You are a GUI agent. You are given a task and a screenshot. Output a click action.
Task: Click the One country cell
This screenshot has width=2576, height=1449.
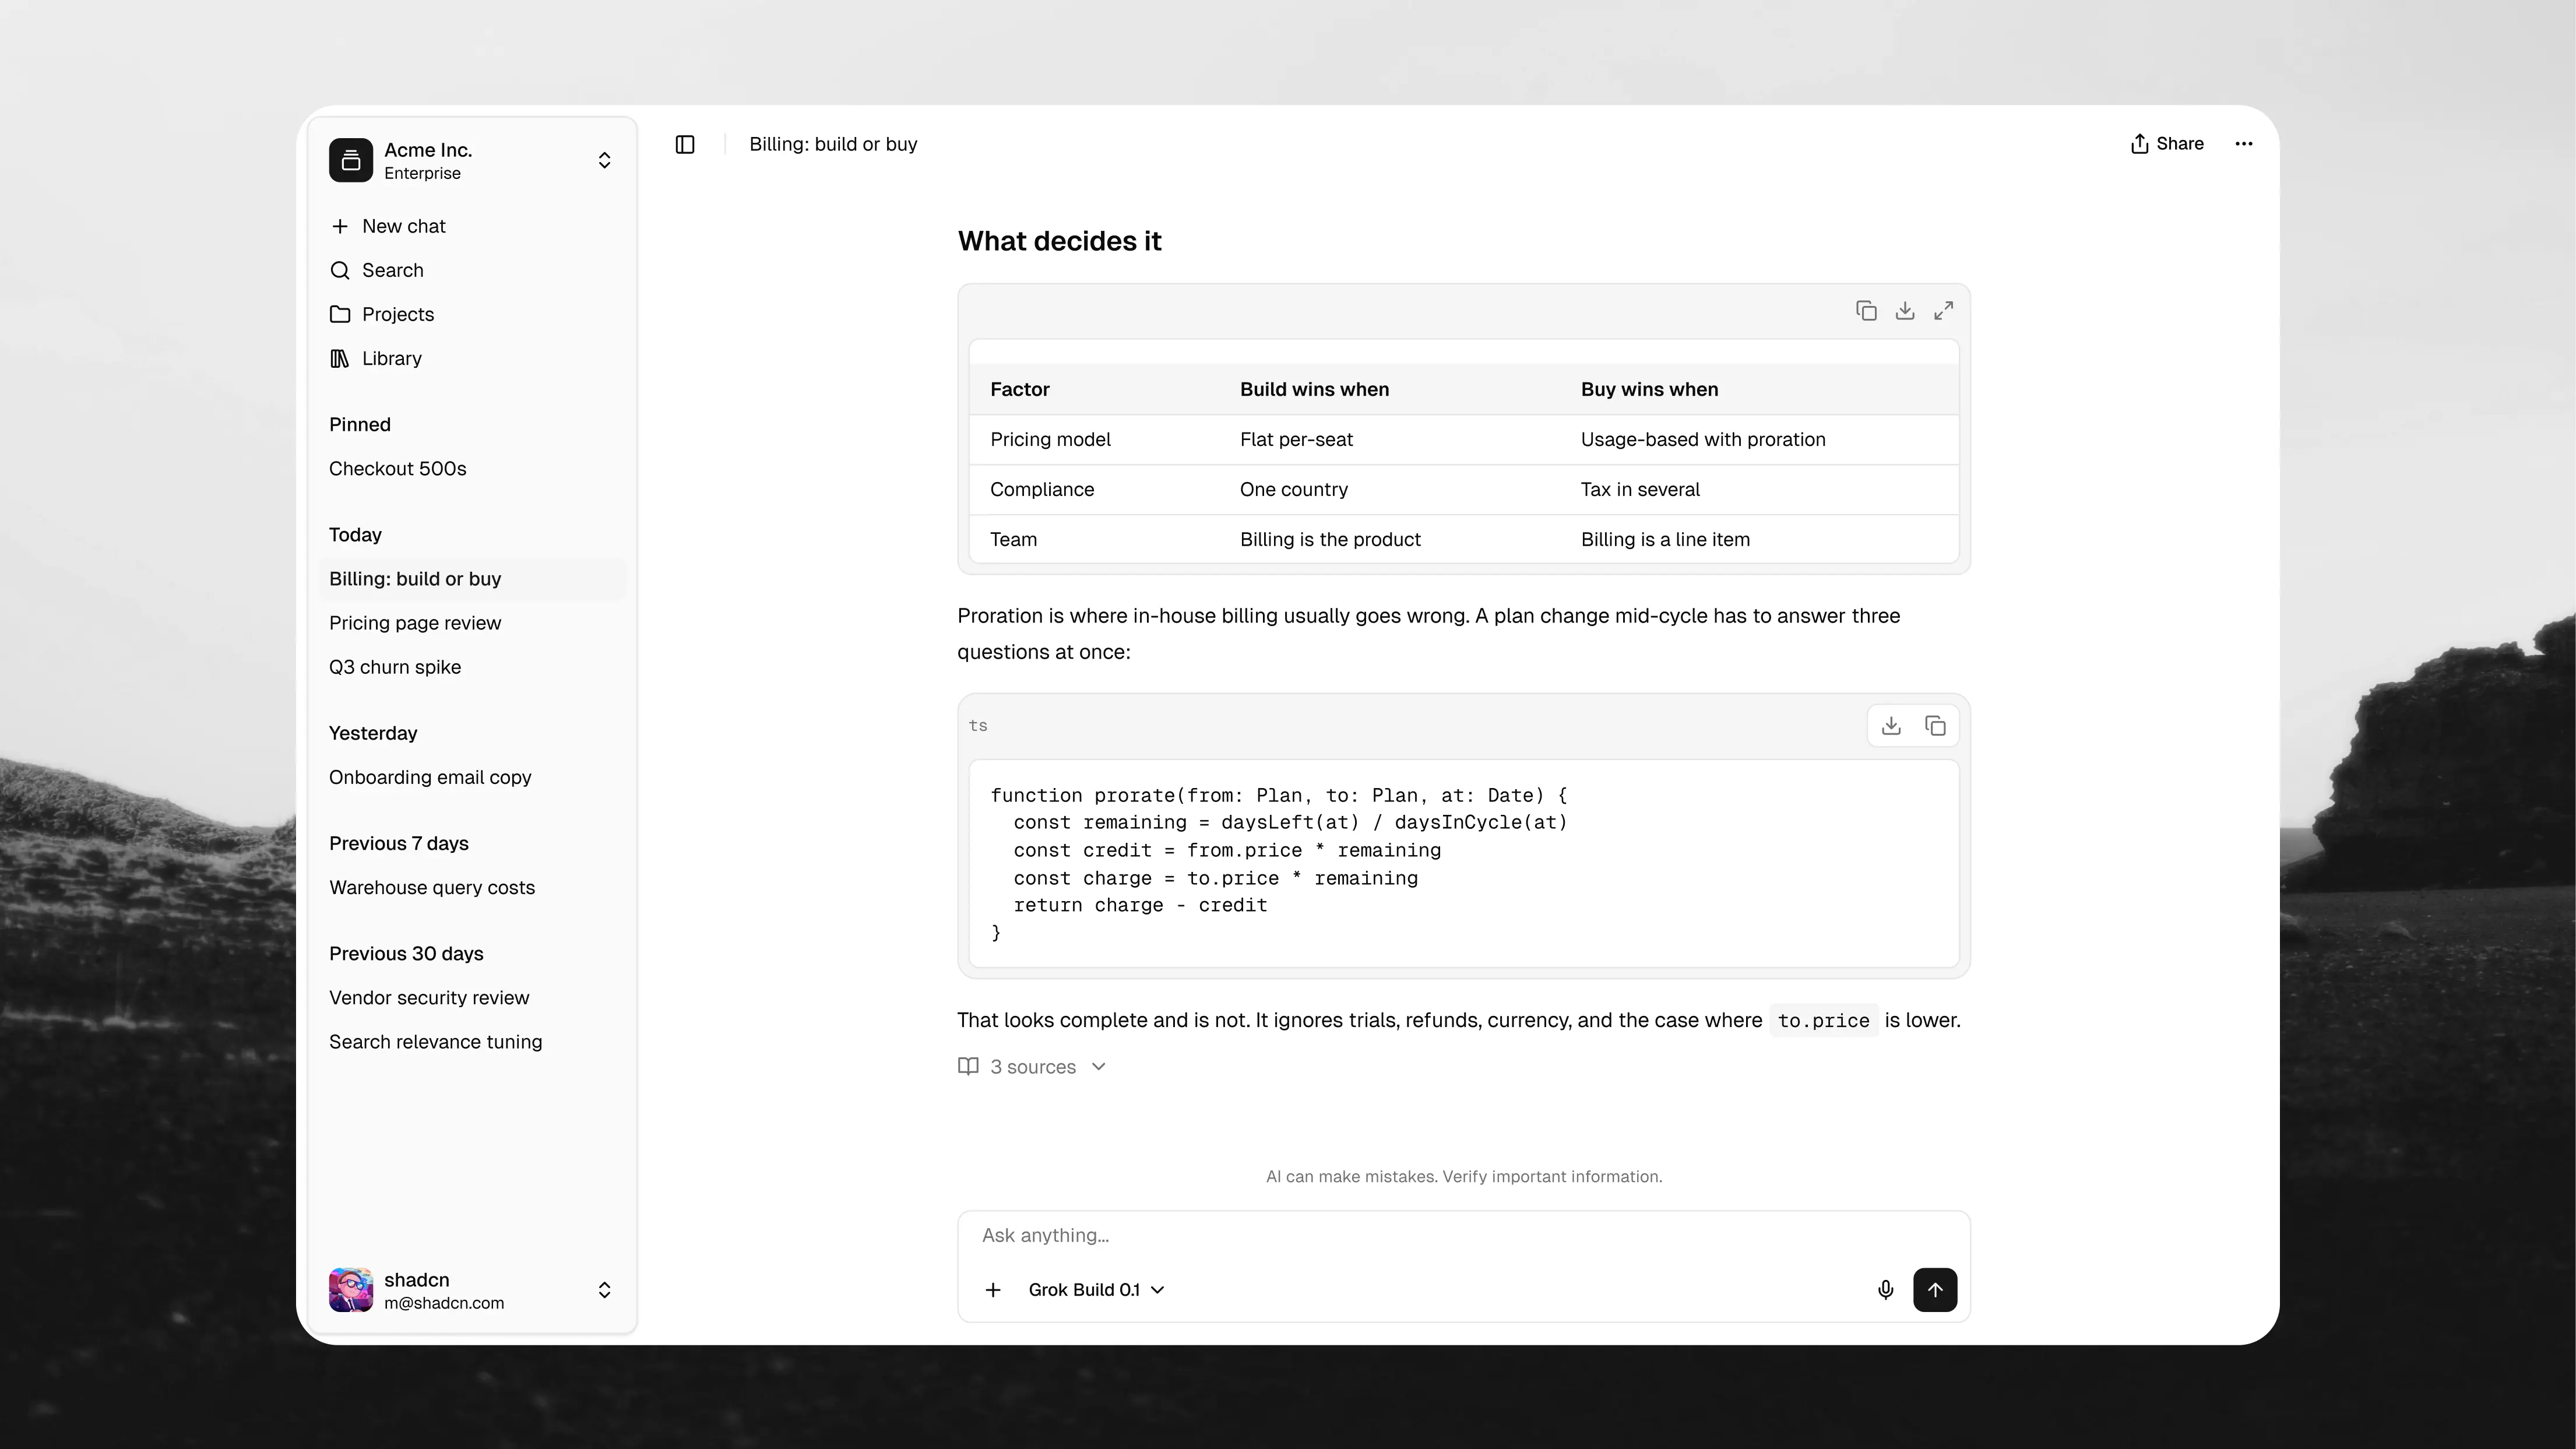[x=1294, y=490]
